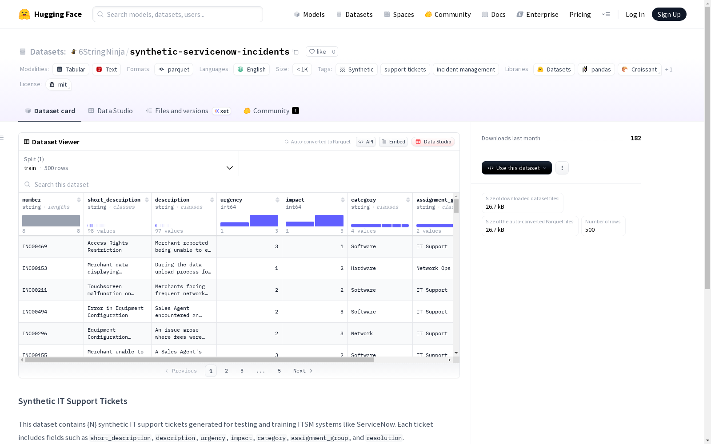Click the 6StringNinja avatar icon
The height and width of the screenshot is (444, 711).
(x=73, y=52)
